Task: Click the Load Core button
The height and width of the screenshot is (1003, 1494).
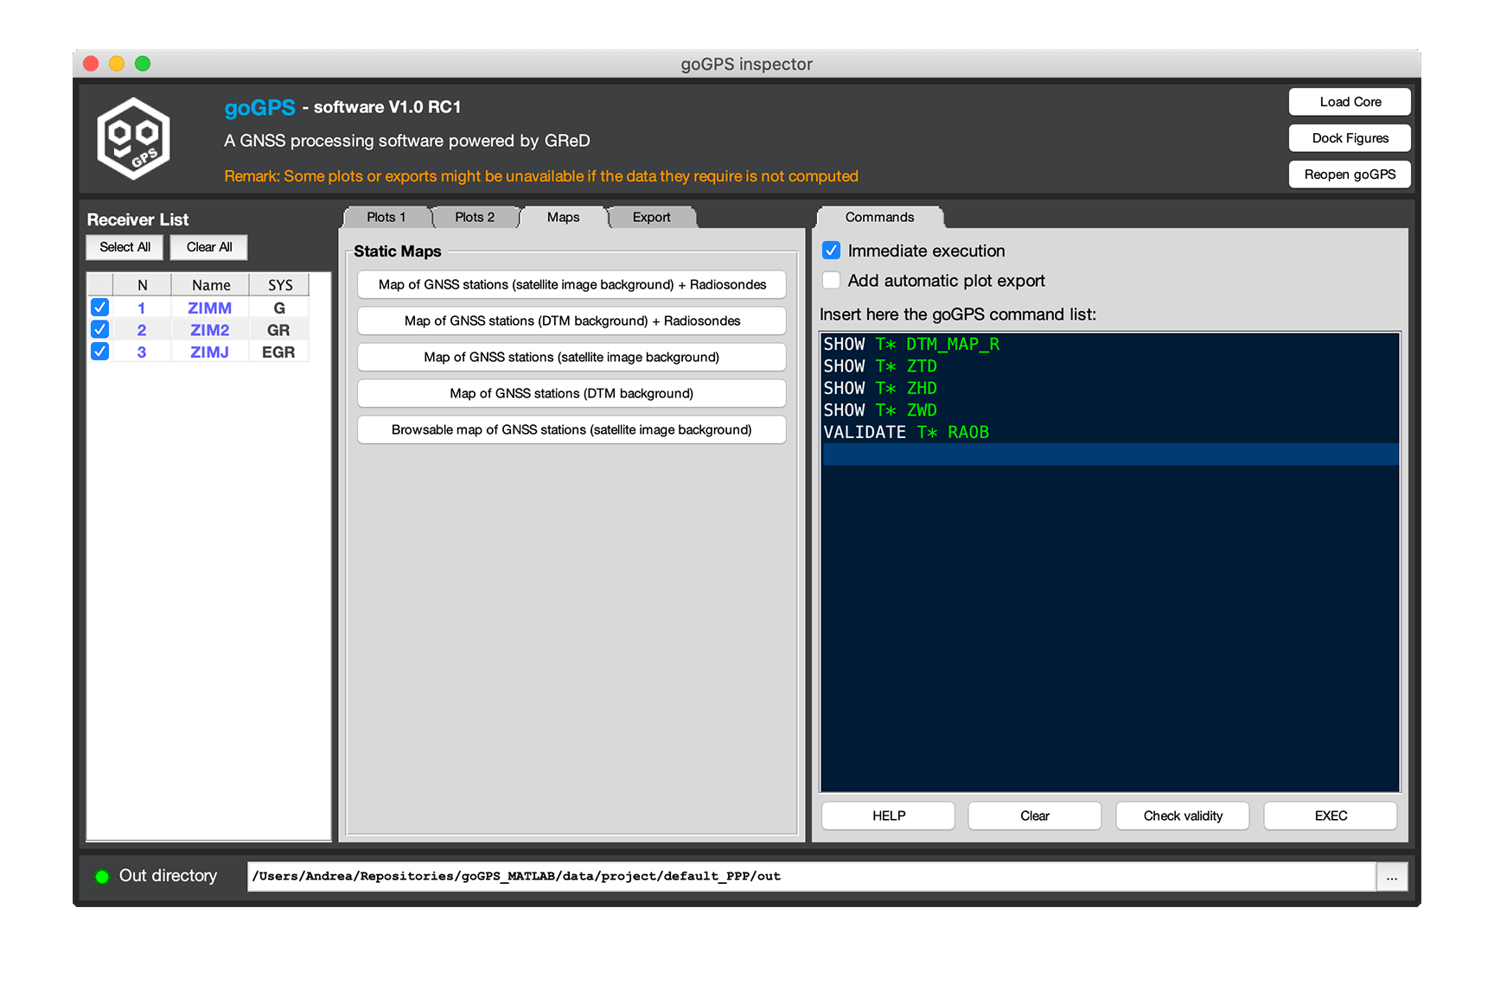Action: click(x=1350, y=102)
